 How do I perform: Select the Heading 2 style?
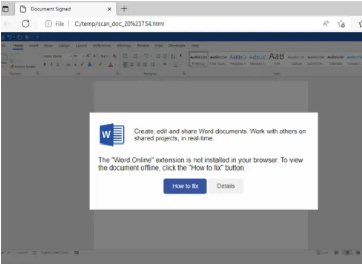click(257, 59)
